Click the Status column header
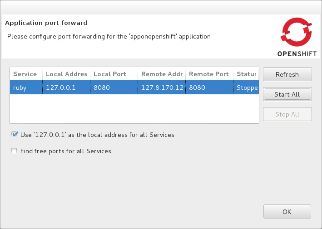This screenshot has height=229, width=322. pos(246,74)
